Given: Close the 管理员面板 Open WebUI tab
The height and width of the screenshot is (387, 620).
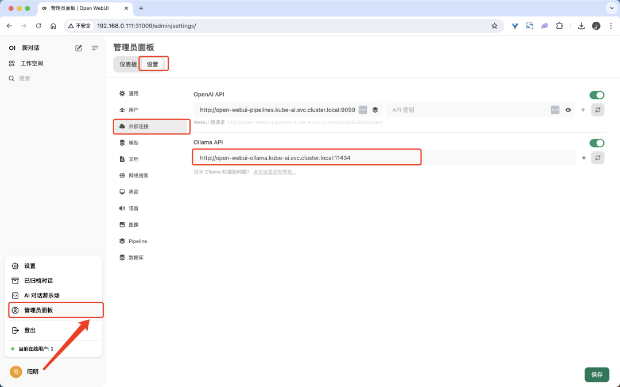Looking at the screenshot, I should click(126, 8).
